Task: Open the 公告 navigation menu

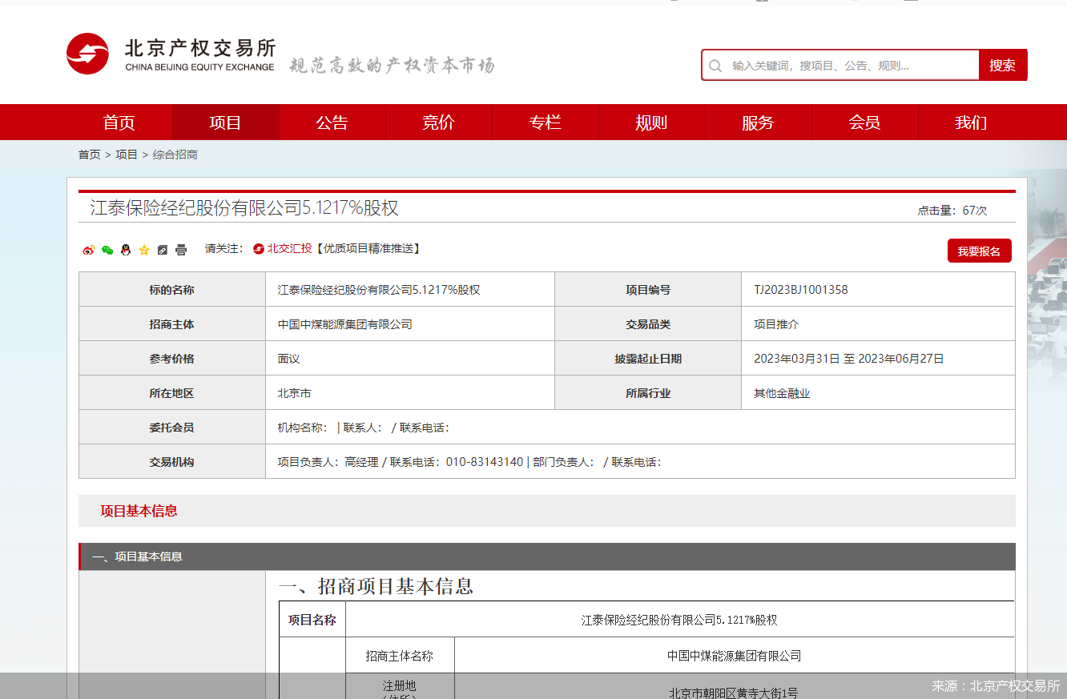Action: pos(332,122)
